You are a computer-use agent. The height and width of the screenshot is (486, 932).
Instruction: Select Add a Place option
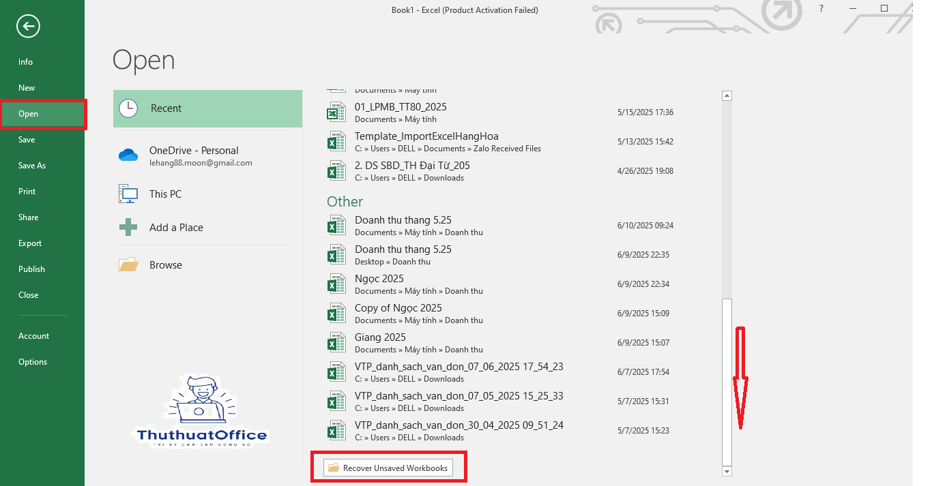coord(207,227)
